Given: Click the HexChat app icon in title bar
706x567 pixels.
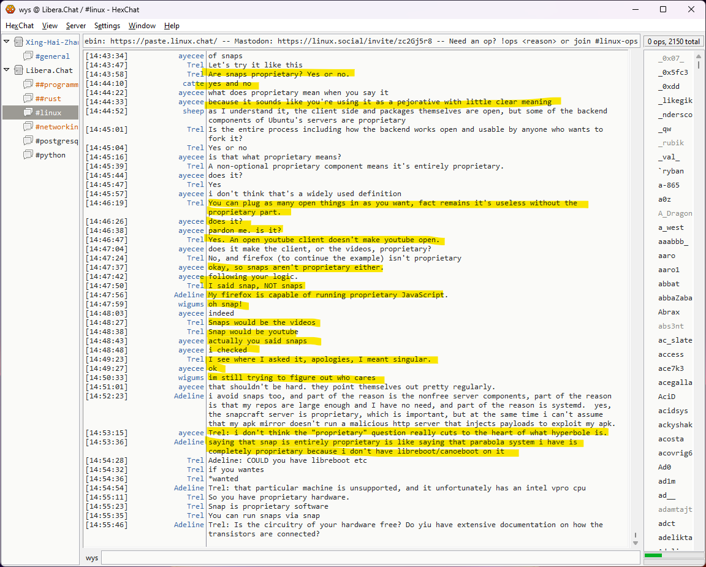Looking at the screenshot, I should [10, 9].
